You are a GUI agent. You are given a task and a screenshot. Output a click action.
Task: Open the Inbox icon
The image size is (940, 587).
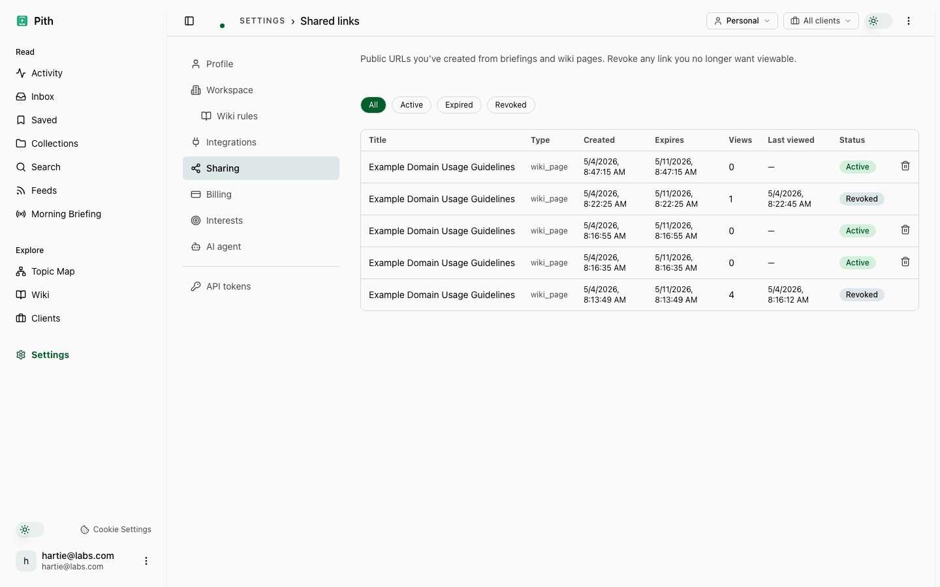click(x=21, y=97)
